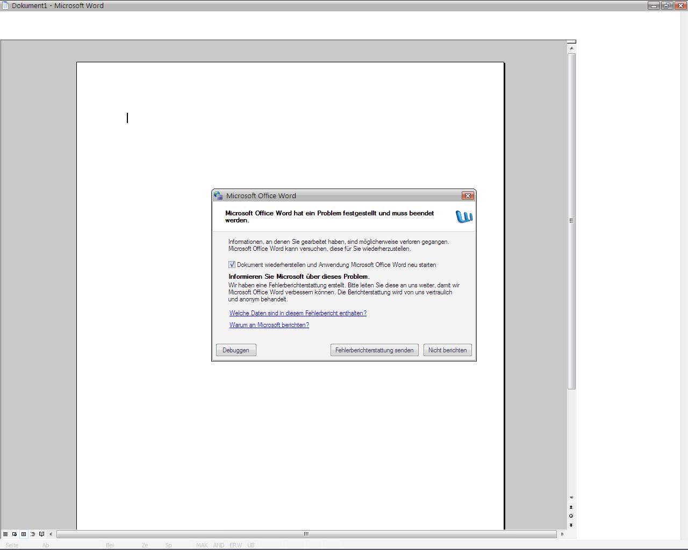Open 'Warum an Microsoft berichten?' link
The width and height of the screenshot is (688, 550).
[x=269, y=325]
